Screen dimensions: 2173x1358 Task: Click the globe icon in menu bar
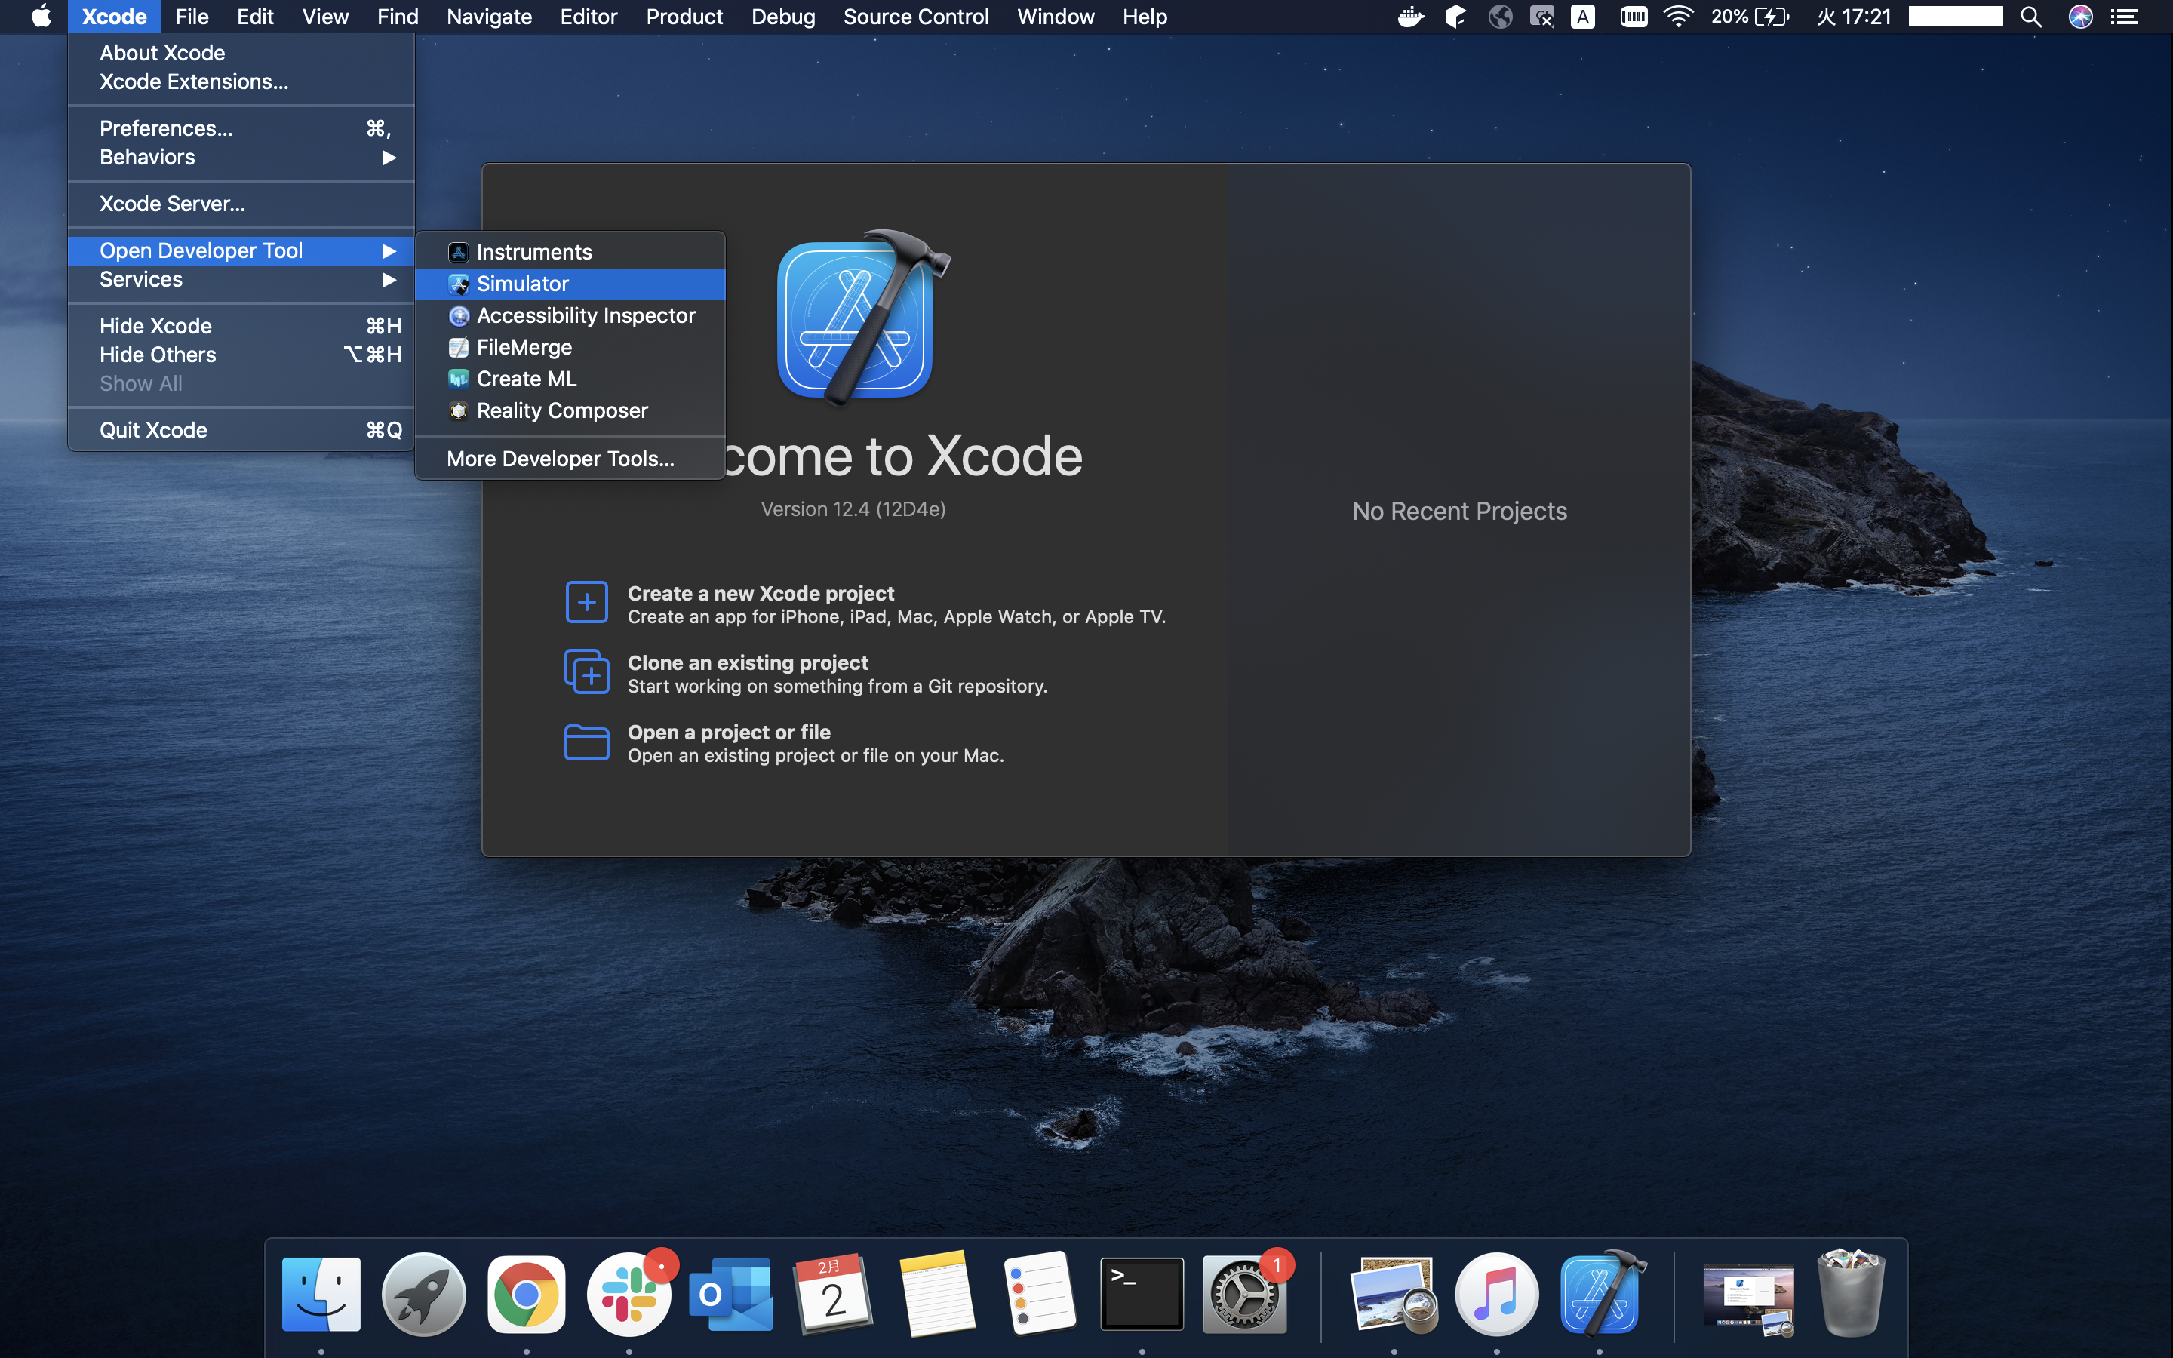1499,16
